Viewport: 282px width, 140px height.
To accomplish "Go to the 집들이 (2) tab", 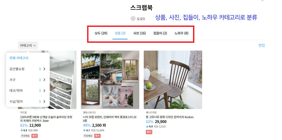I will pos(160,33).
